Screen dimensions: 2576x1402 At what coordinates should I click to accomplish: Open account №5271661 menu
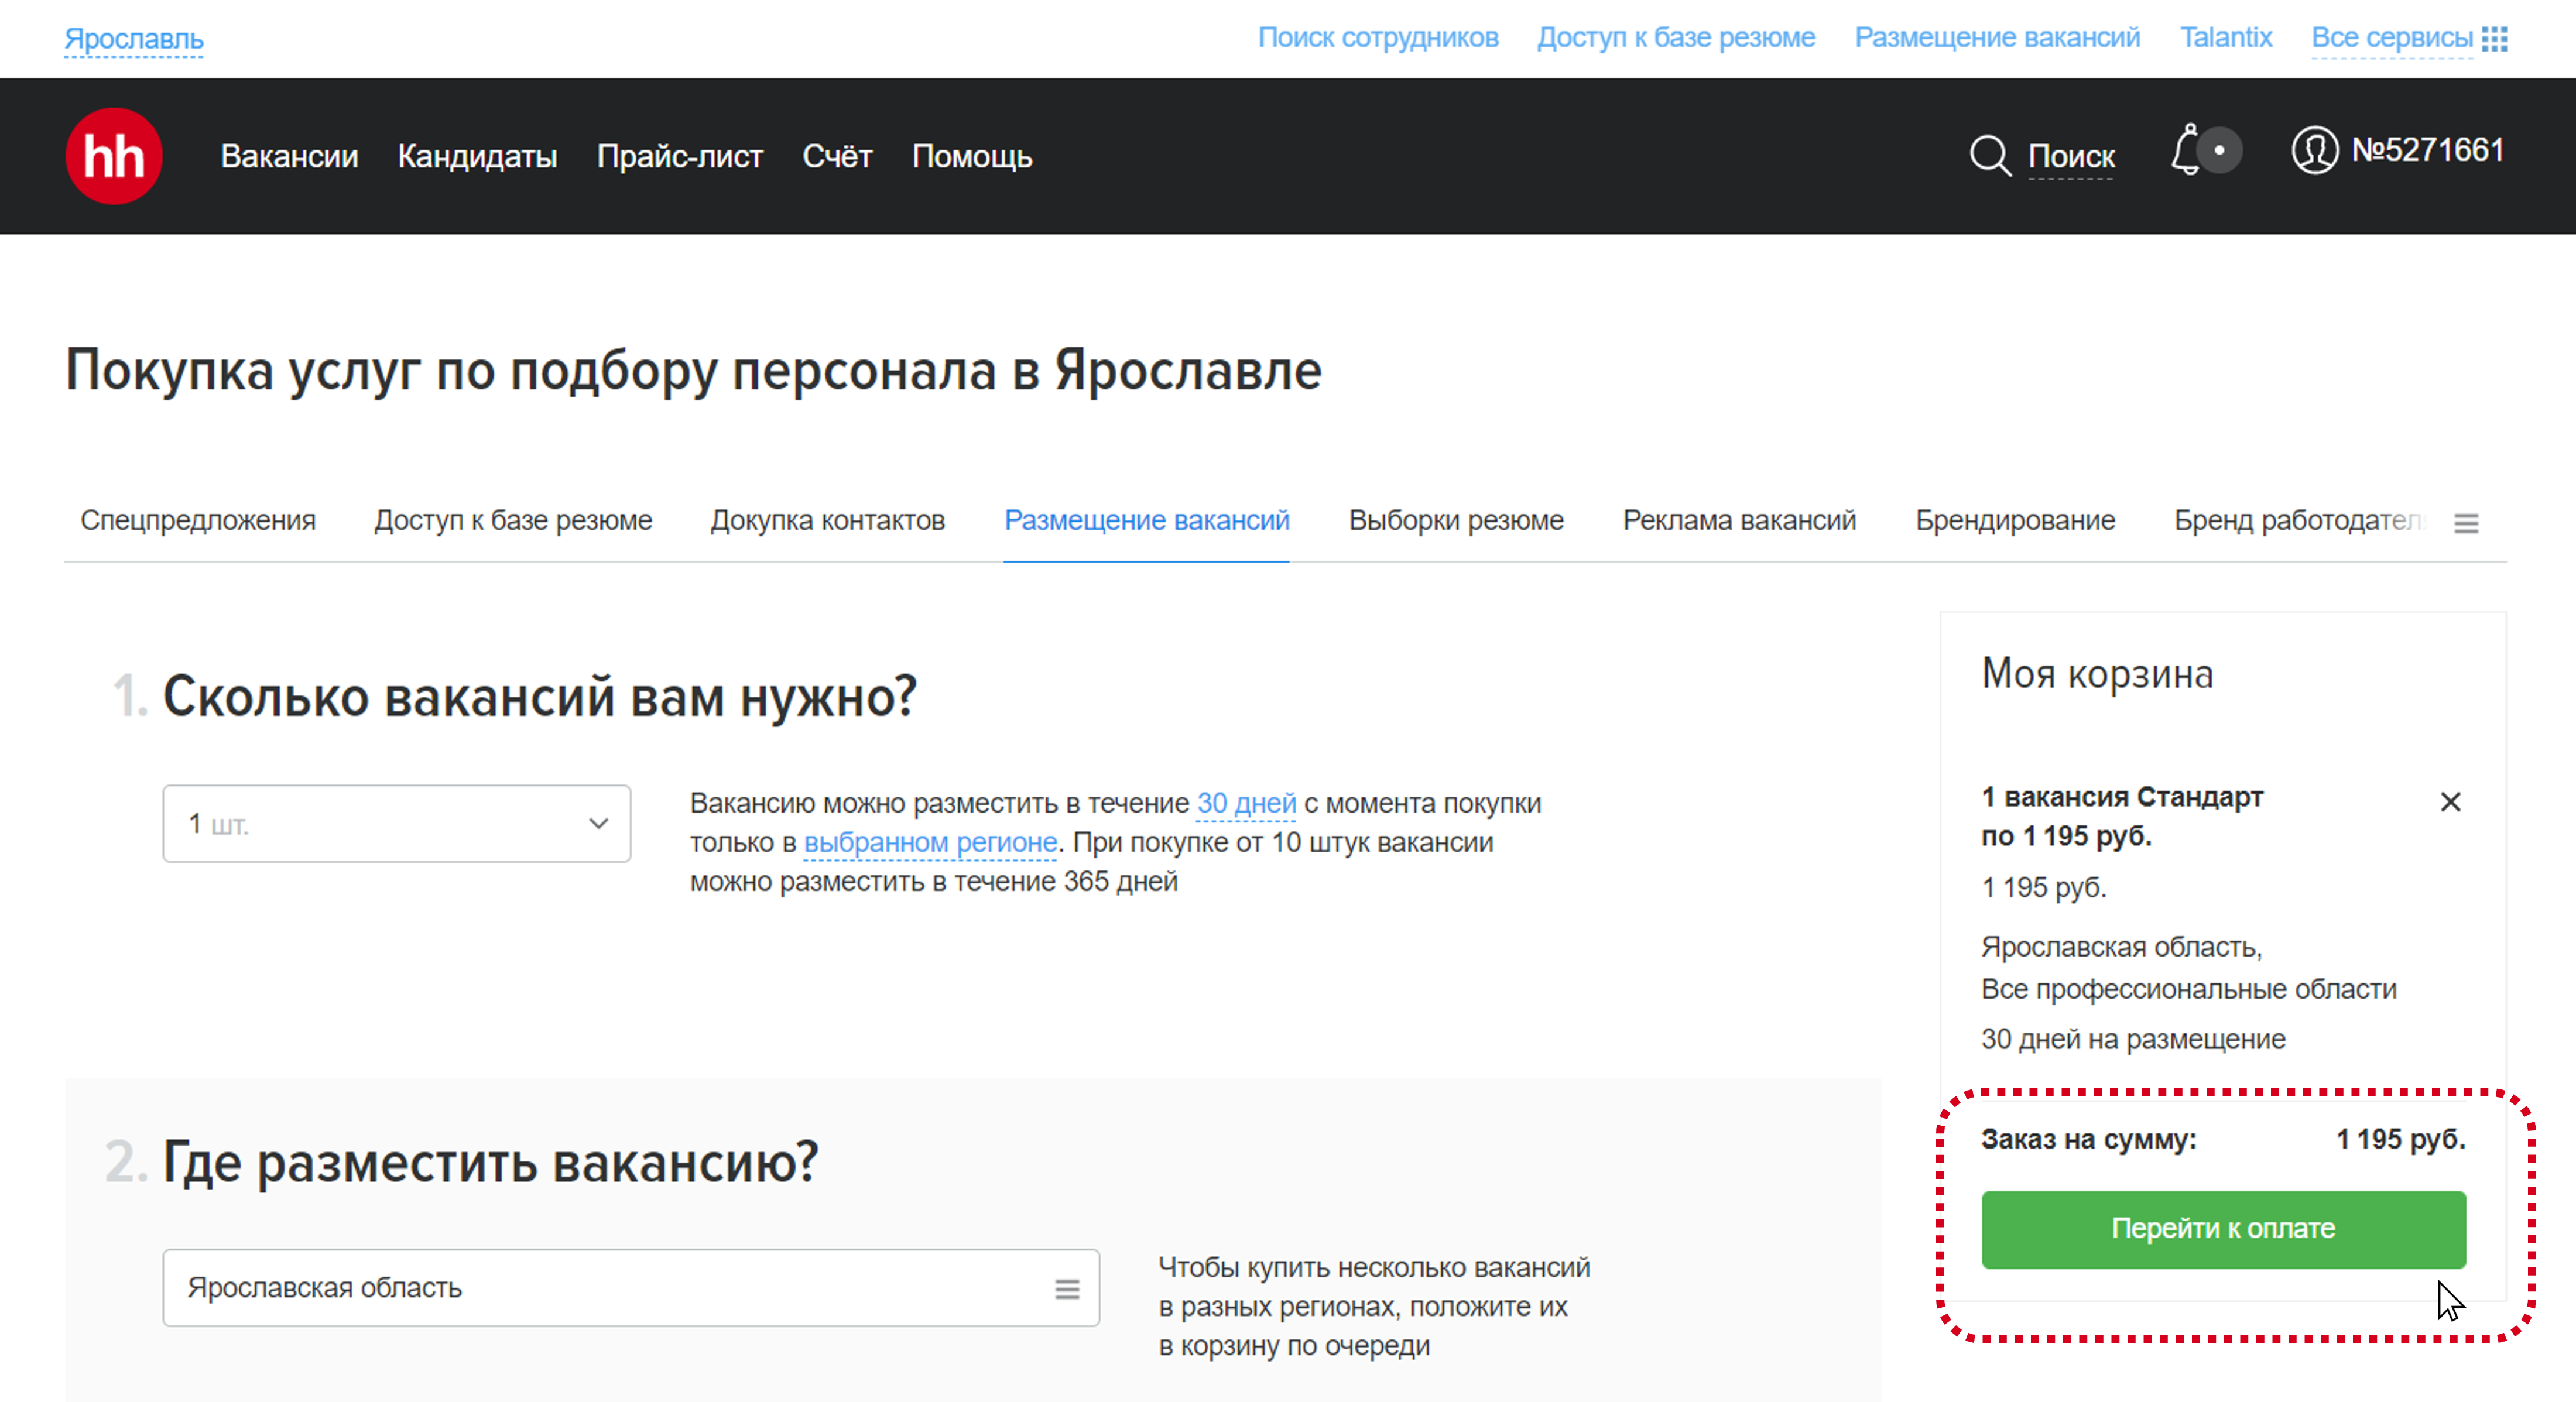click(2427, 150)
